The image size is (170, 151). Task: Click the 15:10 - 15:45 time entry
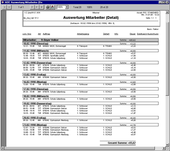[x=29, y=135]
